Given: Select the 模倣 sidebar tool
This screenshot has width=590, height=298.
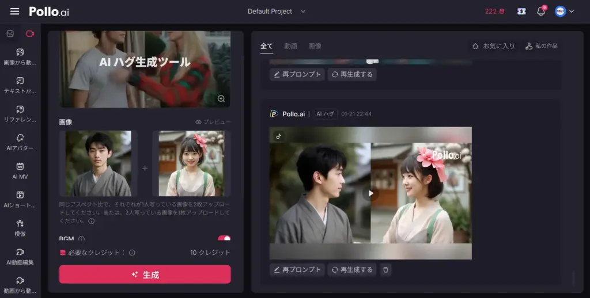Looking at the screenshot, I should (x=20, y=227).
